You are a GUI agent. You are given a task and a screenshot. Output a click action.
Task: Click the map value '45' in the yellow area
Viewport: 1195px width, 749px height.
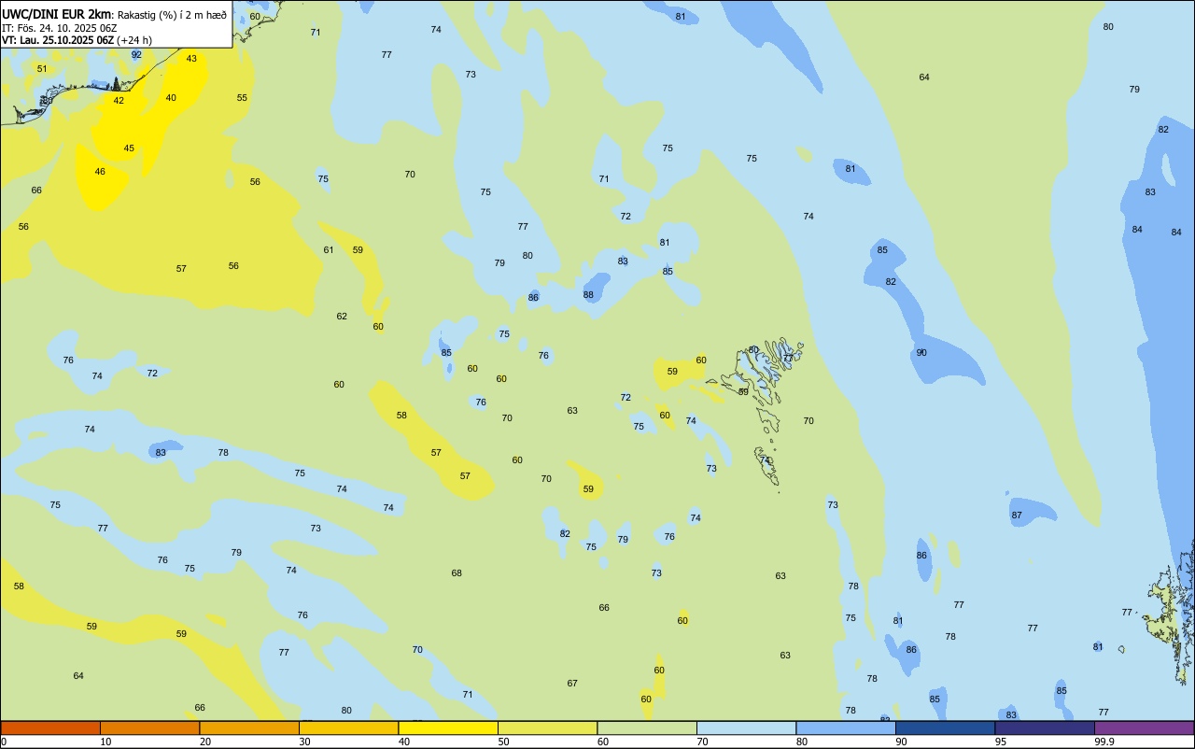129,148
